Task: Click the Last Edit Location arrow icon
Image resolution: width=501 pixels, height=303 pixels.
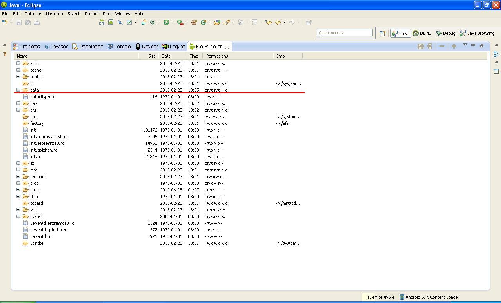Action: pos(269,23)
